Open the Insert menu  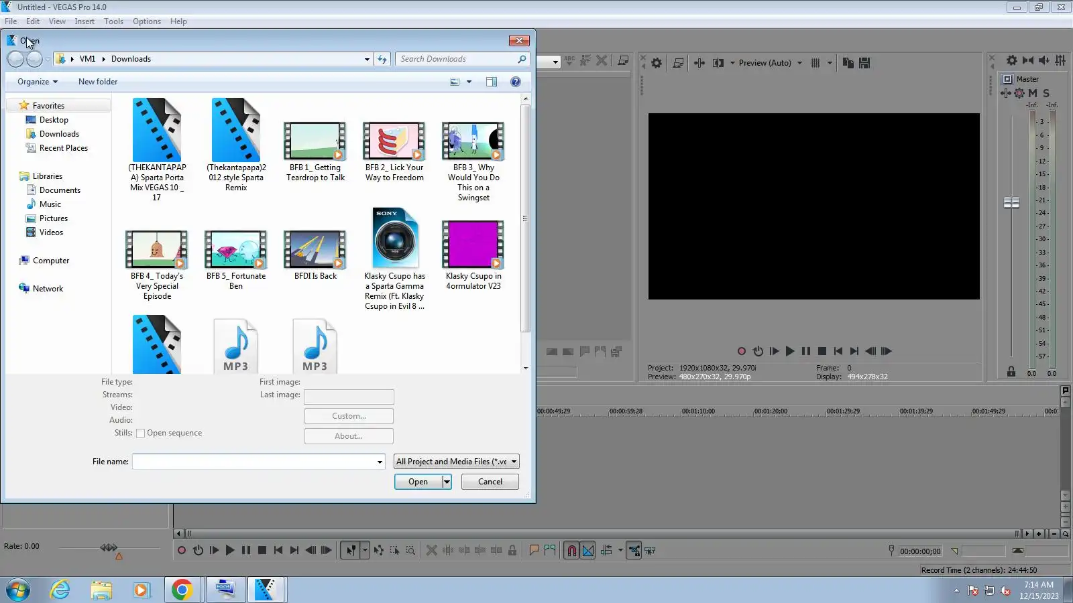[84, 21]
